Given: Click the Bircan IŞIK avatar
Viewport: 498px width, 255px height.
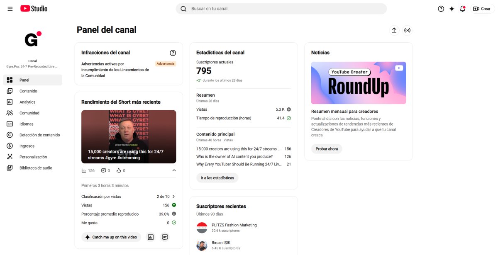Looking at the screenshot, I should [202, 245].
